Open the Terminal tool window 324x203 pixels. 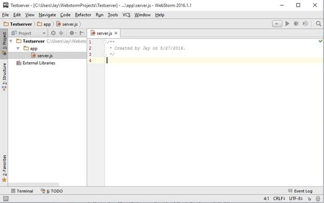pos(22,191)
